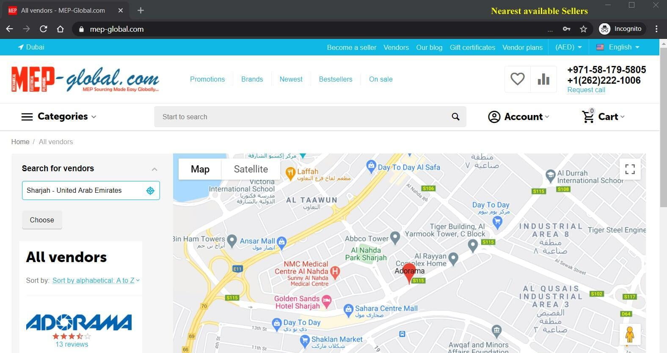Reload the page in the browser
The height and width of the screenshot is (353, 667).
point(43,29)
